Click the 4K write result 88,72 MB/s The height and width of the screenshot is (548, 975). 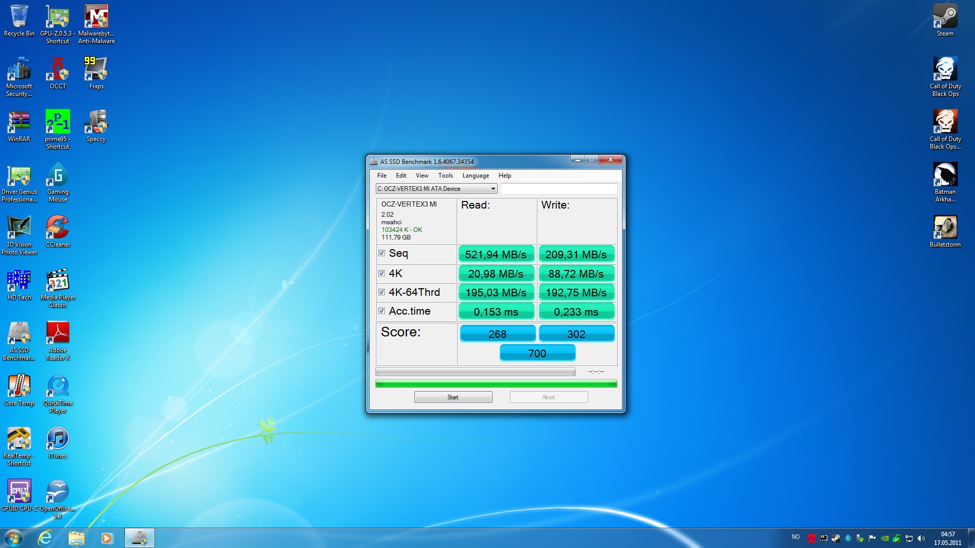[x=576, y=274]
